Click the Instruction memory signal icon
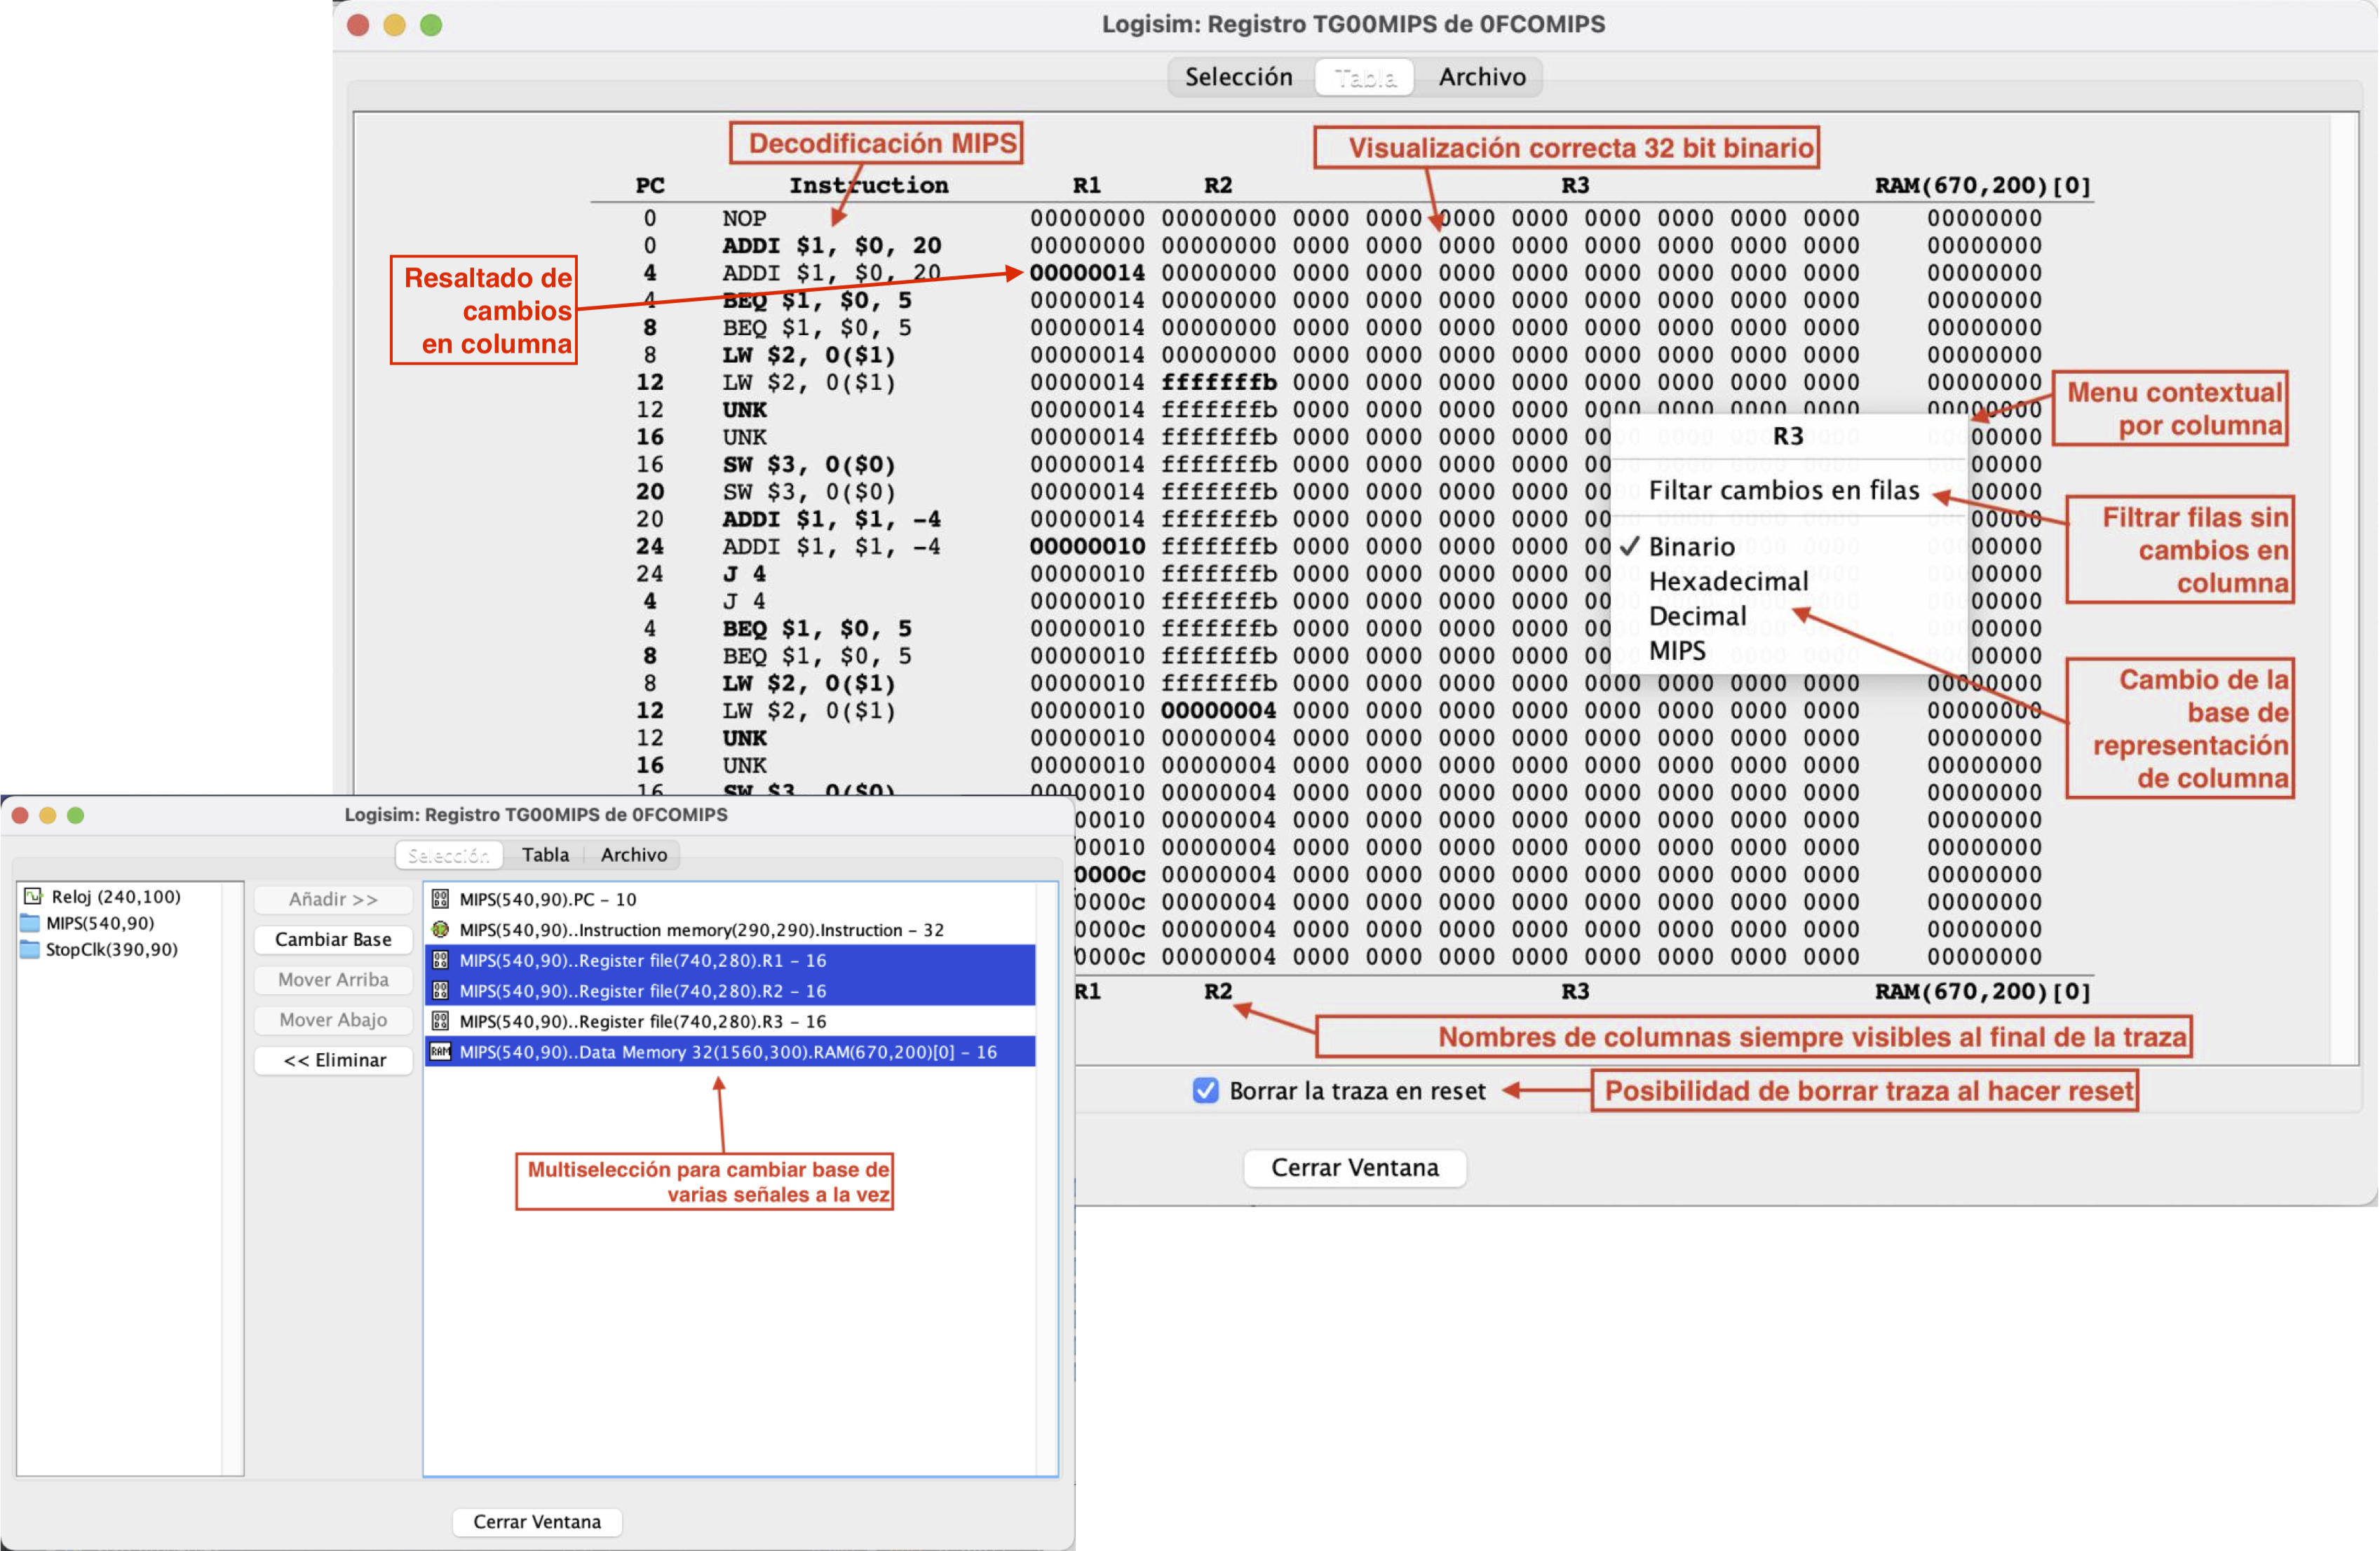The image size is (2380, 1551). [x=440, y=929]
